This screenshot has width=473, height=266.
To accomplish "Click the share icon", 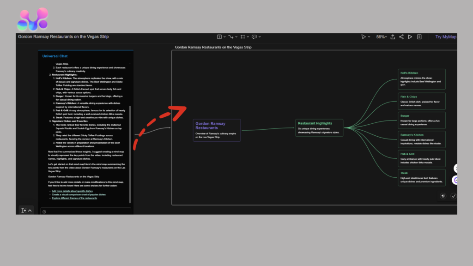I will click(x=401, y=37).
